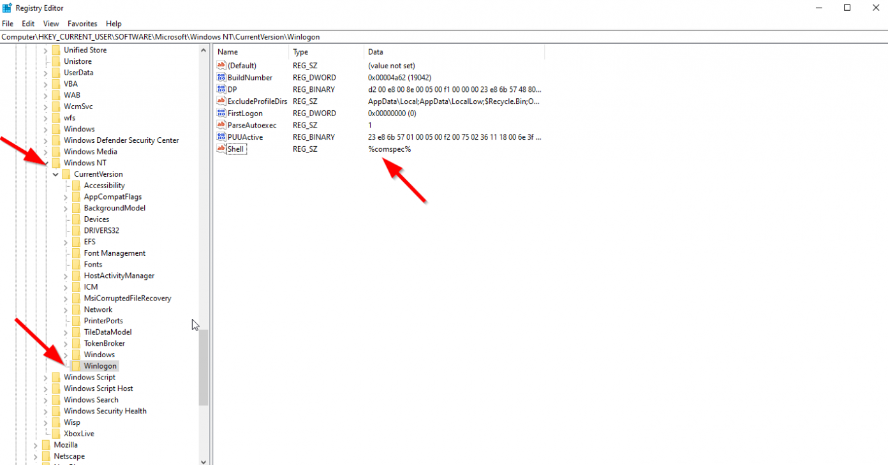Click the Winlogon folder icon
The image size is (888, 465).
pos(76,366)
